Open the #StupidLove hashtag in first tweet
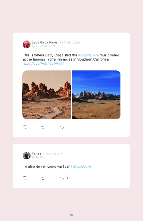This screenshot has height=221, width=143. tap(89, 55)
